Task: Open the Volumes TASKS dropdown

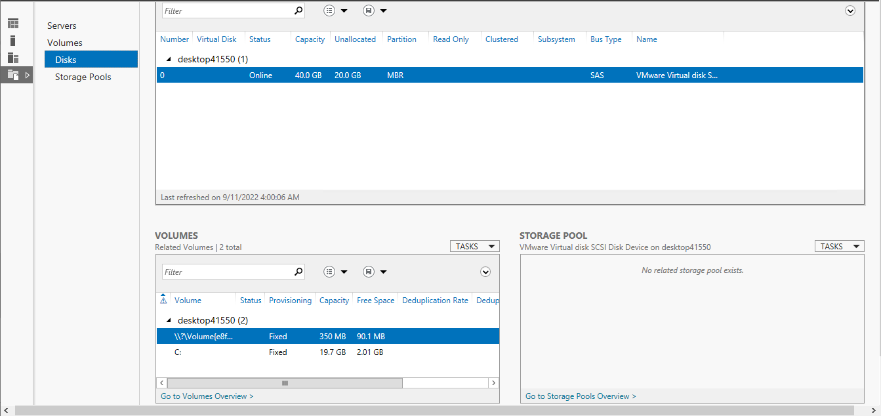Action: [x=474, y=247]
